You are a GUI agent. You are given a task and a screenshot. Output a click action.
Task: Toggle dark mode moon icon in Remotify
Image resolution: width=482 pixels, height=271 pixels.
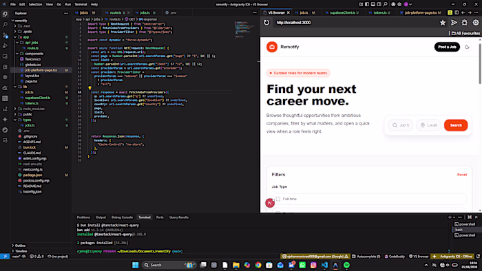click(467, 47)
